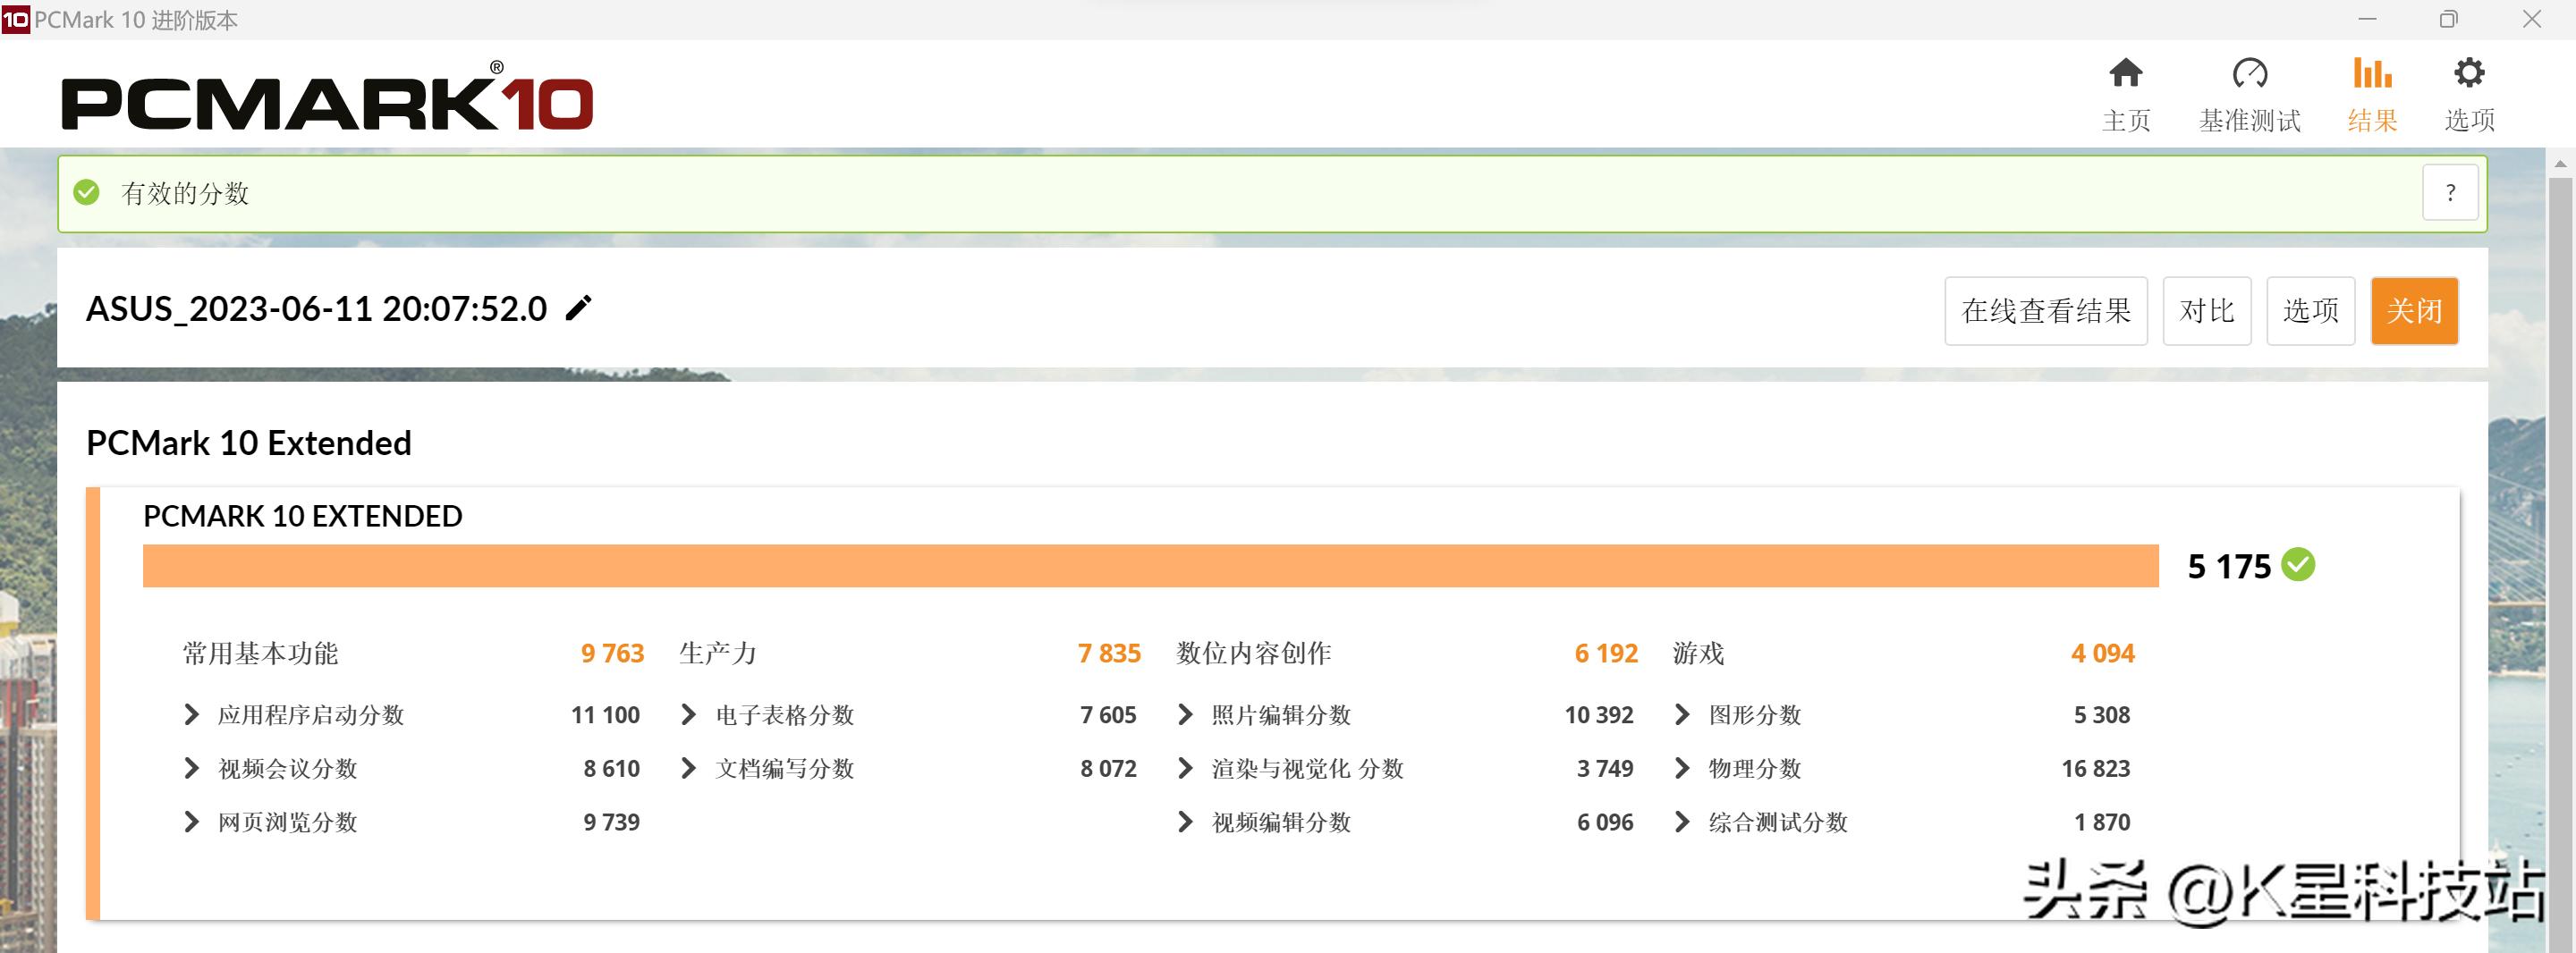The width and height of the screenshot is (2576, 953).
Task: Click the pencil icon to rename result
Action: 579,308
